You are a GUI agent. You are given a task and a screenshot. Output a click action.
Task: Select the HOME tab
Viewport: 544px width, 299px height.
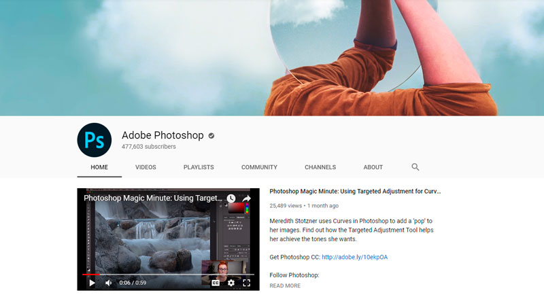(99, 167)
